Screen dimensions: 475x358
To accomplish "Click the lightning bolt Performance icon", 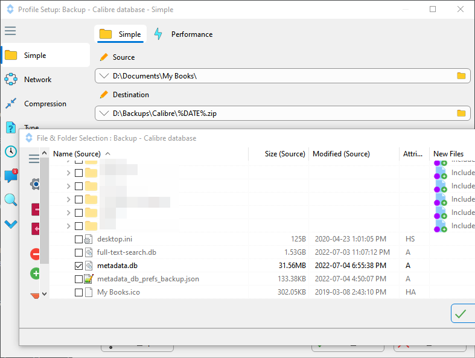I will pos(158,34).
